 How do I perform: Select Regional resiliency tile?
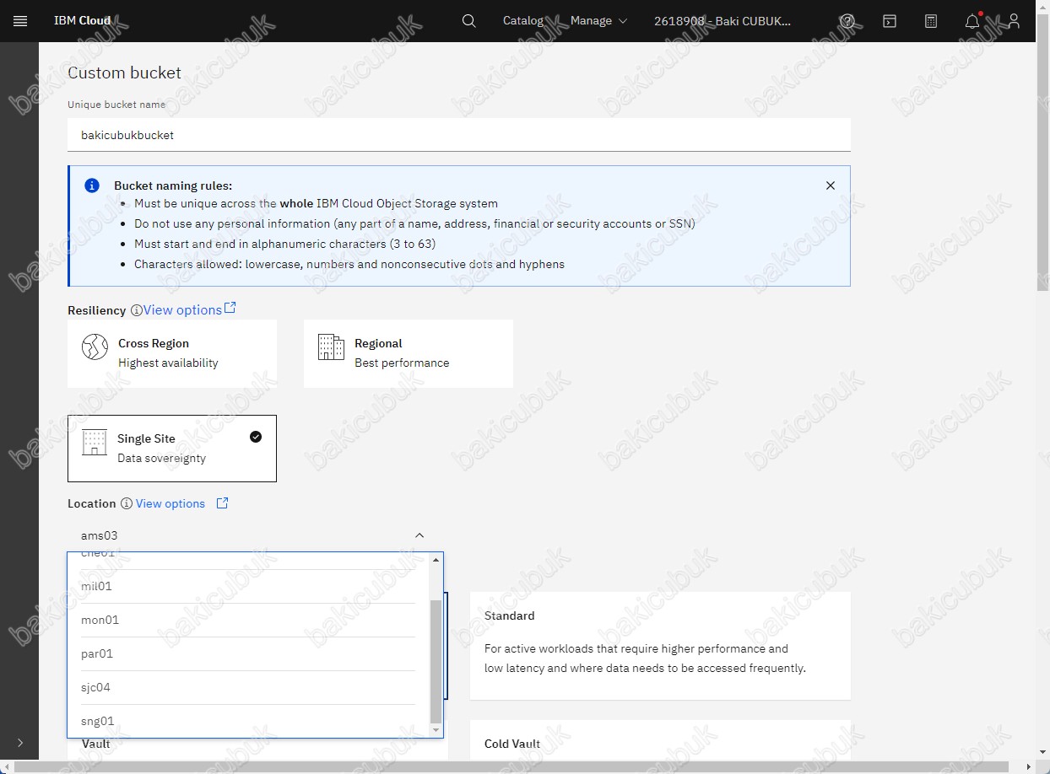(x=409, y=353)
